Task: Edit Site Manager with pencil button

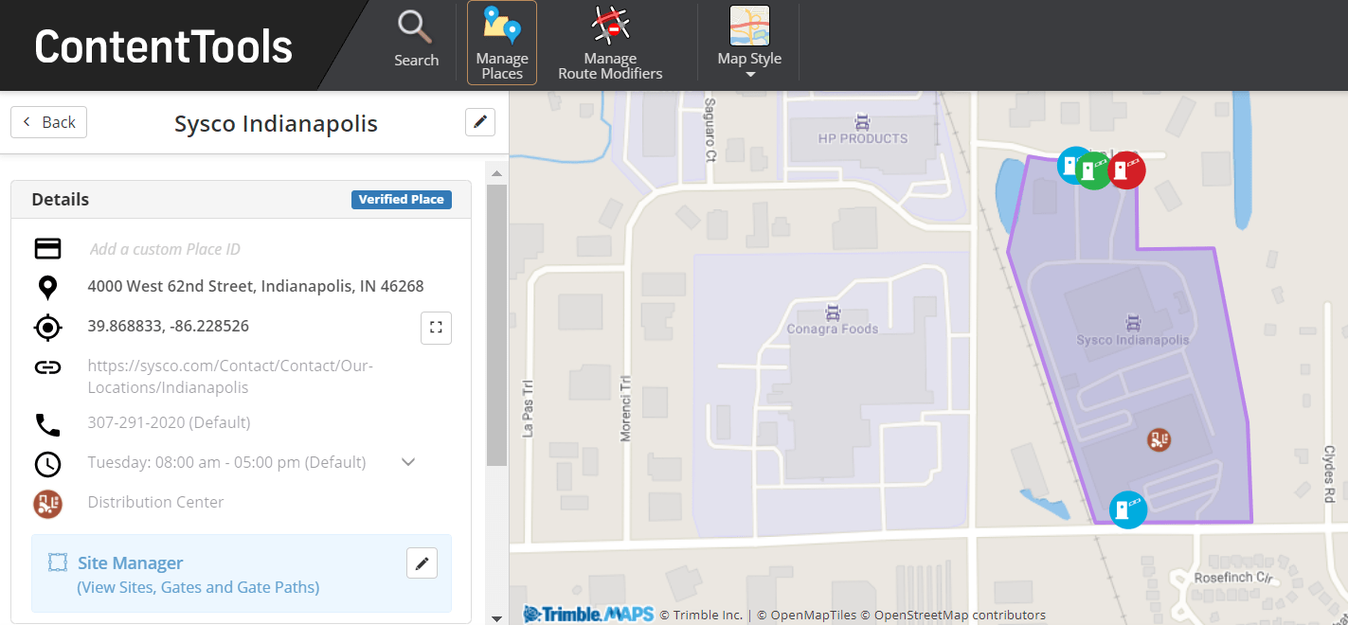Action: [422, 563]
